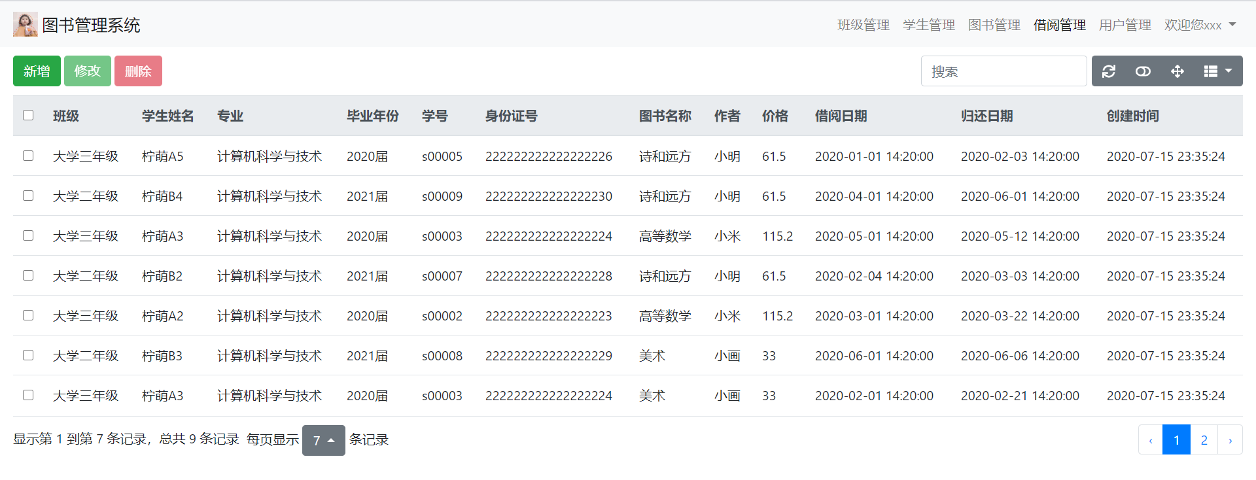Click author 小画 in 柠萌B3 row

[x=727, y=356]
